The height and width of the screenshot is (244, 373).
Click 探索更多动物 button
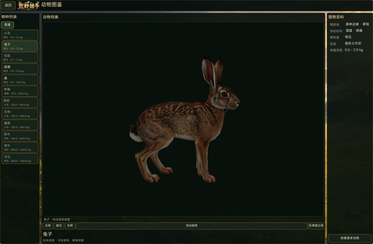click(x=350, y=238)
